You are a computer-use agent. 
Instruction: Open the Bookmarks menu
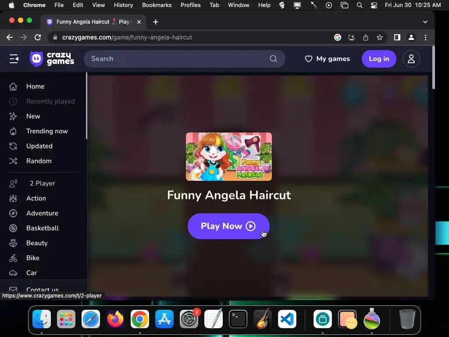coord(157,5)
